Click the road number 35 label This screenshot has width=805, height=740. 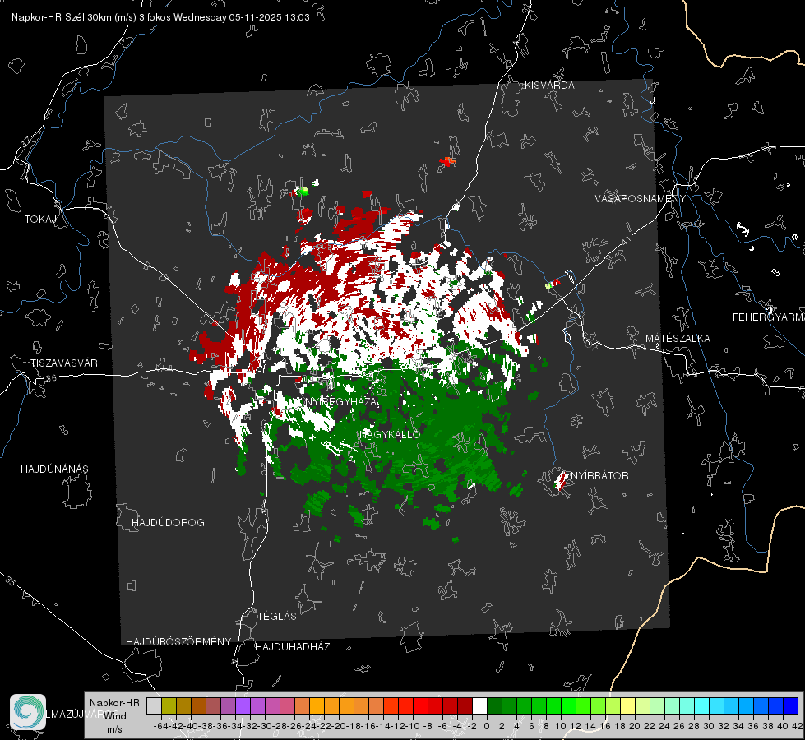point(11,580)
